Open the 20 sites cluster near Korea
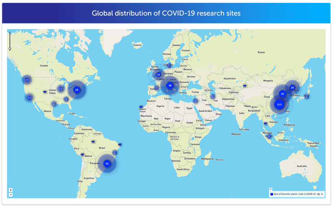This screenshot has width=333, height=207. [x=292, y=87]
